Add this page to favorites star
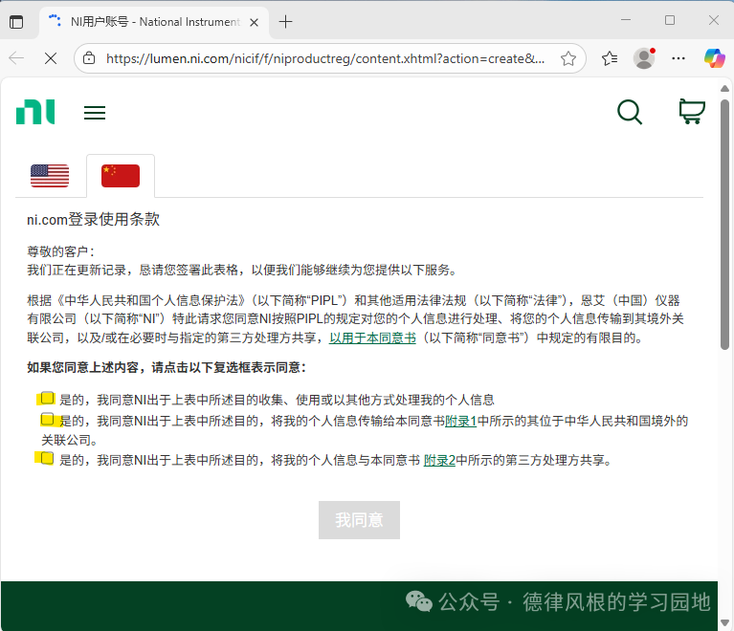Image resolution: width=734 pixels, height=631 pixels. (568, 58)
